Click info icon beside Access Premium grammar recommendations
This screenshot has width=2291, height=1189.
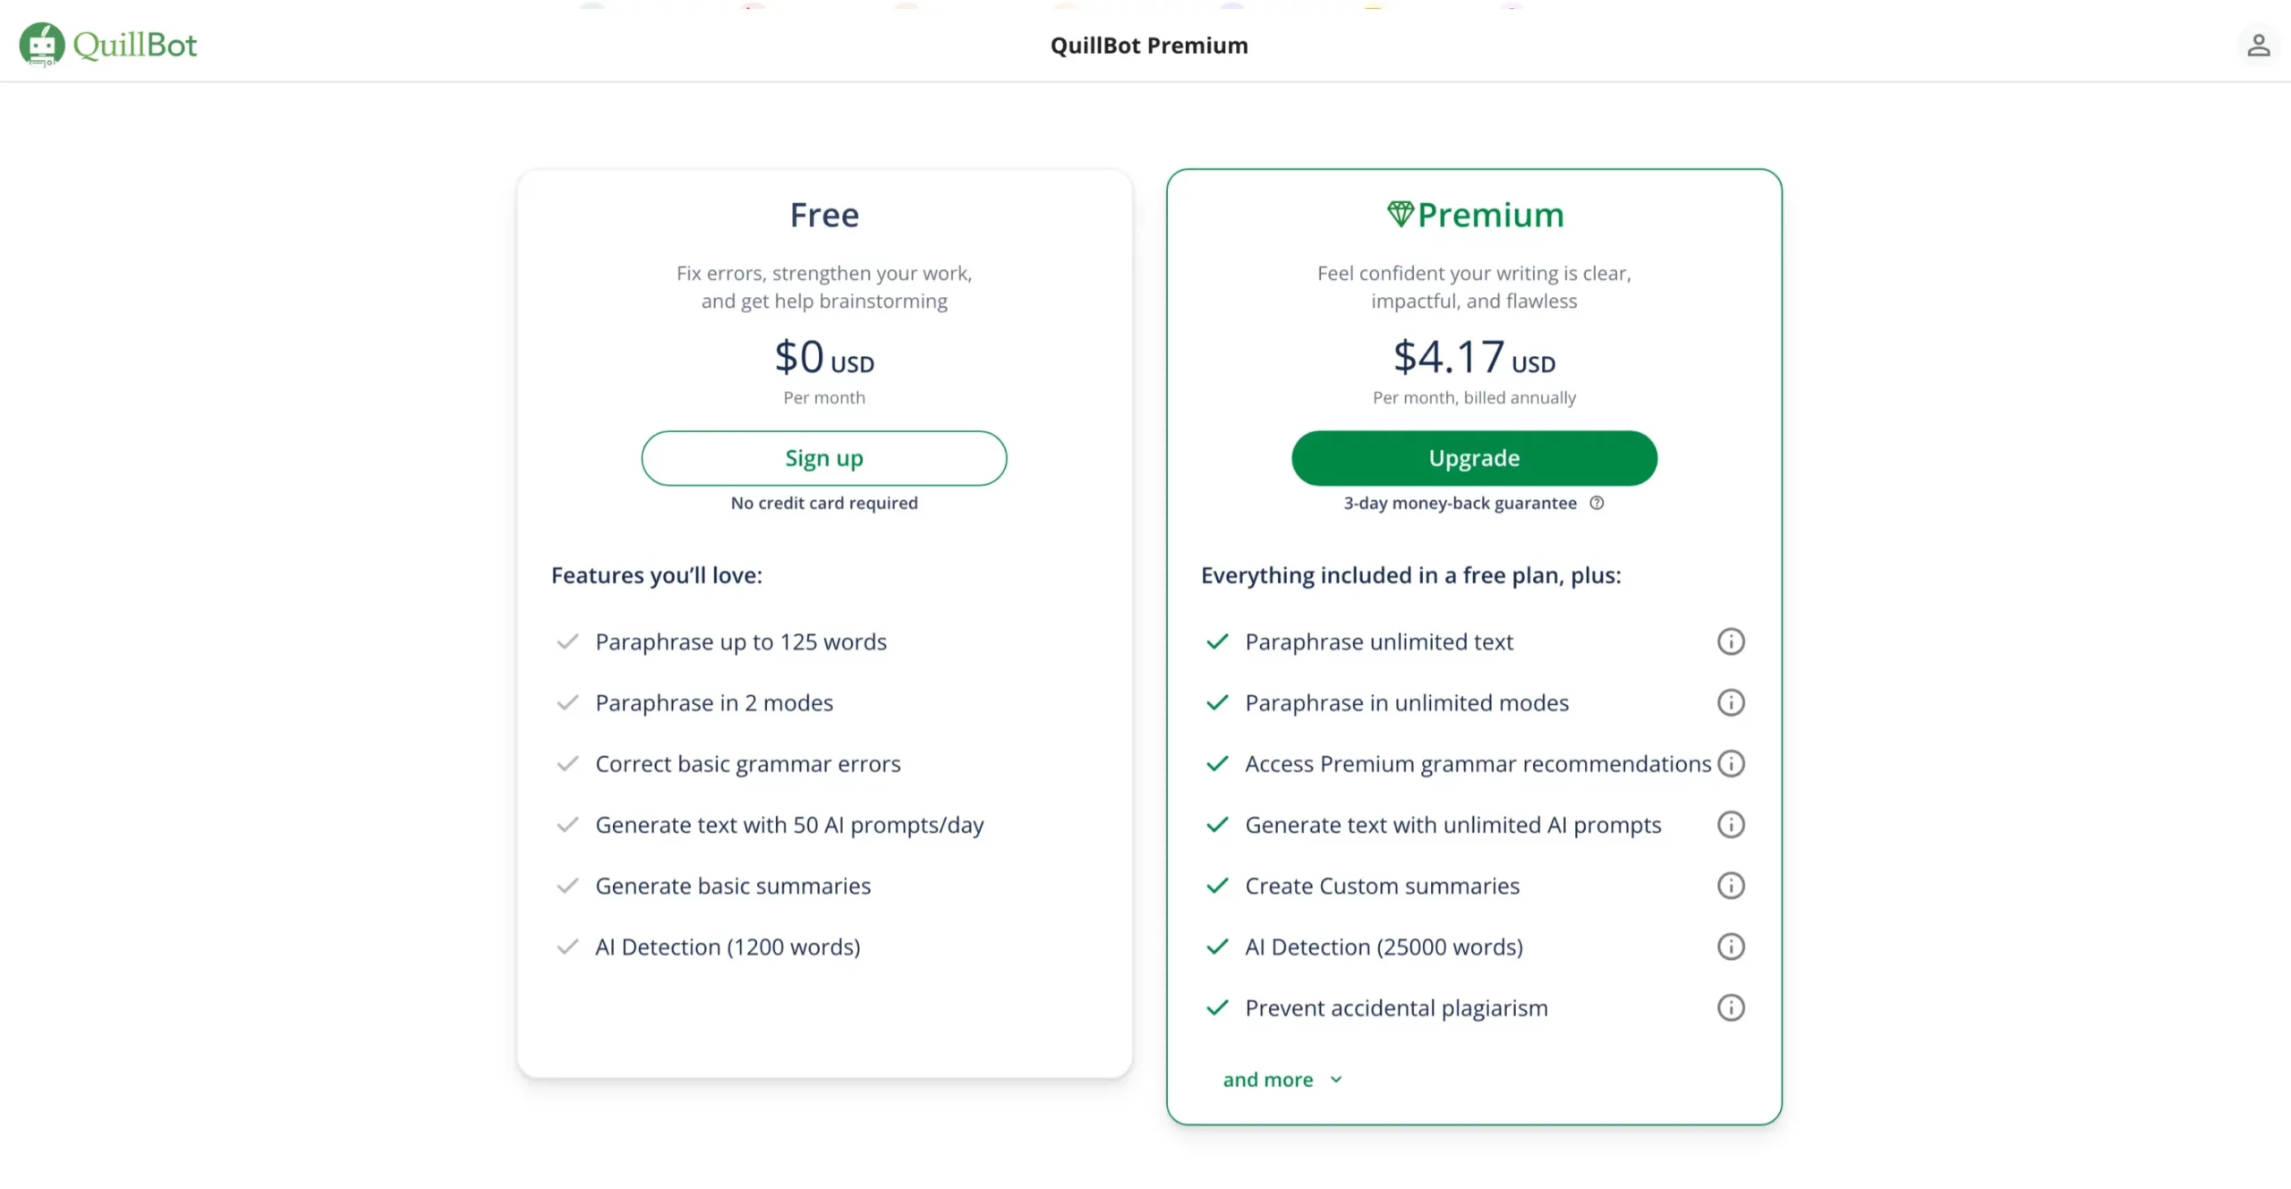tap(1730, 763)
